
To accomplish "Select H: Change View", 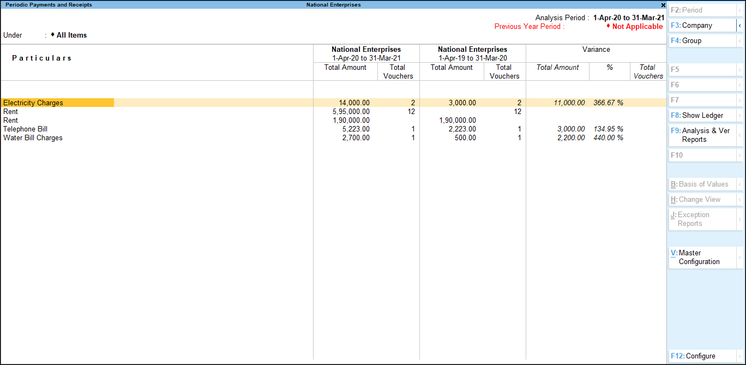I will coord(703,199).
